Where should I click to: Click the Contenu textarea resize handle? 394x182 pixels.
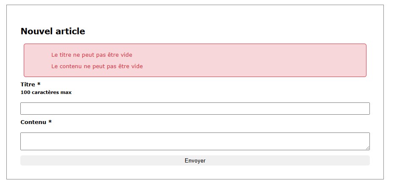(x=367, y=147)
